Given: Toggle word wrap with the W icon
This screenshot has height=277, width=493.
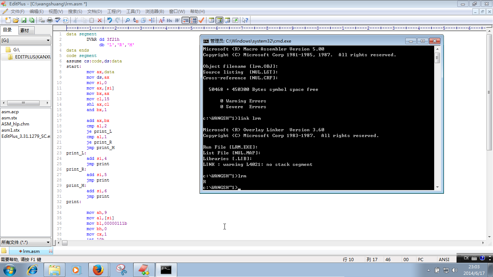Looking at the screenshot, I should [x=177, y=20].
